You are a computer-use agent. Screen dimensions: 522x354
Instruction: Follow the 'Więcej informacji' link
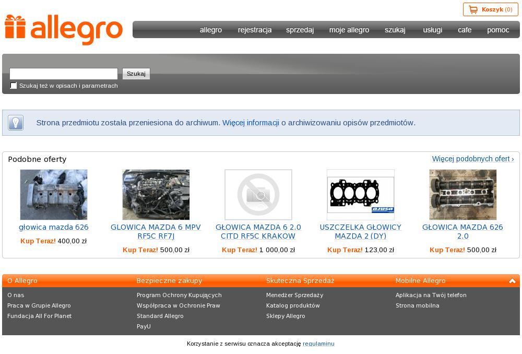click(x=251, y=123)
